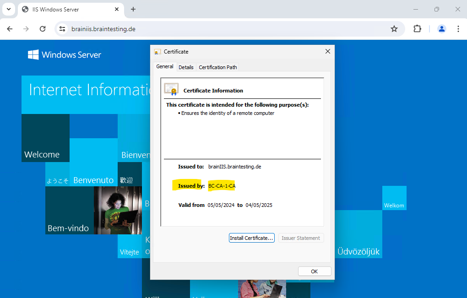Click the Bem-vindo tile
Screen dimensions: 467x298
(x=70, y=210)
